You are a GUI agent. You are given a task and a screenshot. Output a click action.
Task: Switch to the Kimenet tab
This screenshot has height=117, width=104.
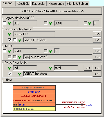8,3
